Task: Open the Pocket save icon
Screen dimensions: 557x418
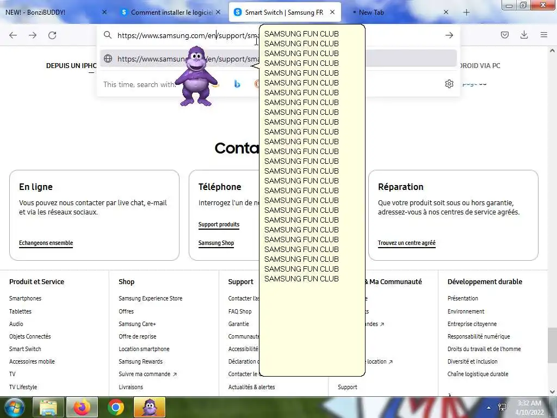Action: [504, 35]
